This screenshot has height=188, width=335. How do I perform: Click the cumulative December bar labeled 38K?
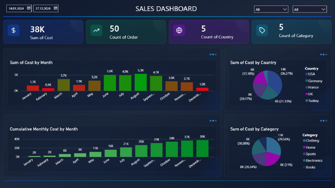pyautogui.click(x=202, y=148)
